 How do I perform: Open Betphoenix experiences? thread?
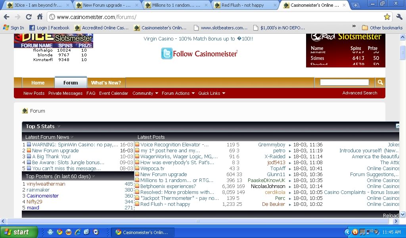(168, 186)
